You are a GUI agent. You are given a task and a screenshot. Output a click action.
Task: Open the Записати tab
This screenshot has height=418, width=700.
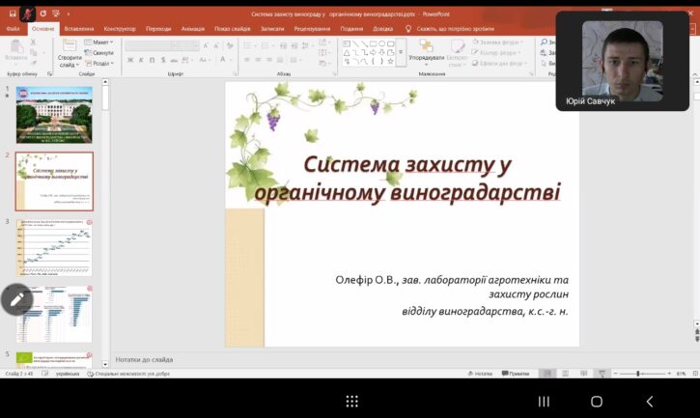(x=272, y=29)
